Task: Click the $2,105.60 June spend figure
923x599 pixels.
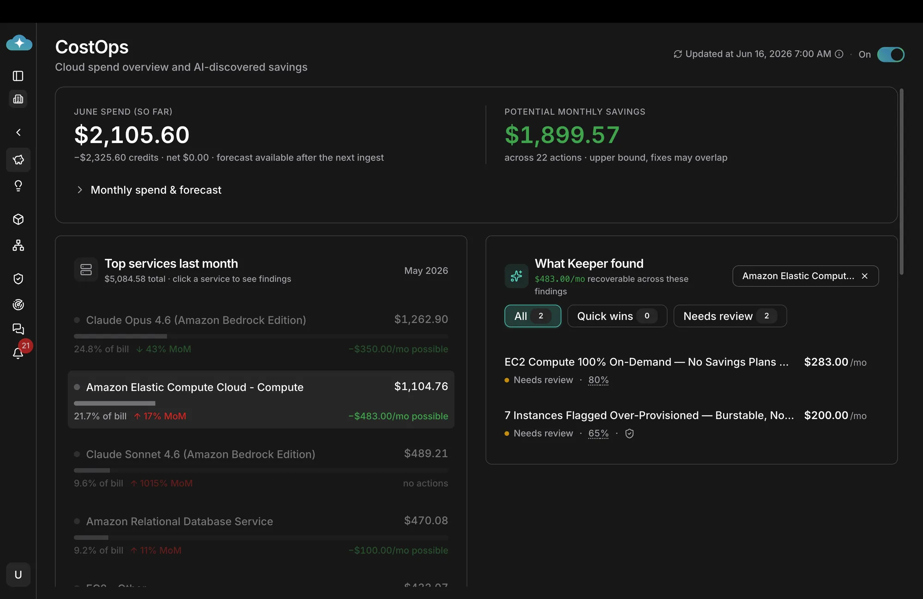Action: [132, 135]
